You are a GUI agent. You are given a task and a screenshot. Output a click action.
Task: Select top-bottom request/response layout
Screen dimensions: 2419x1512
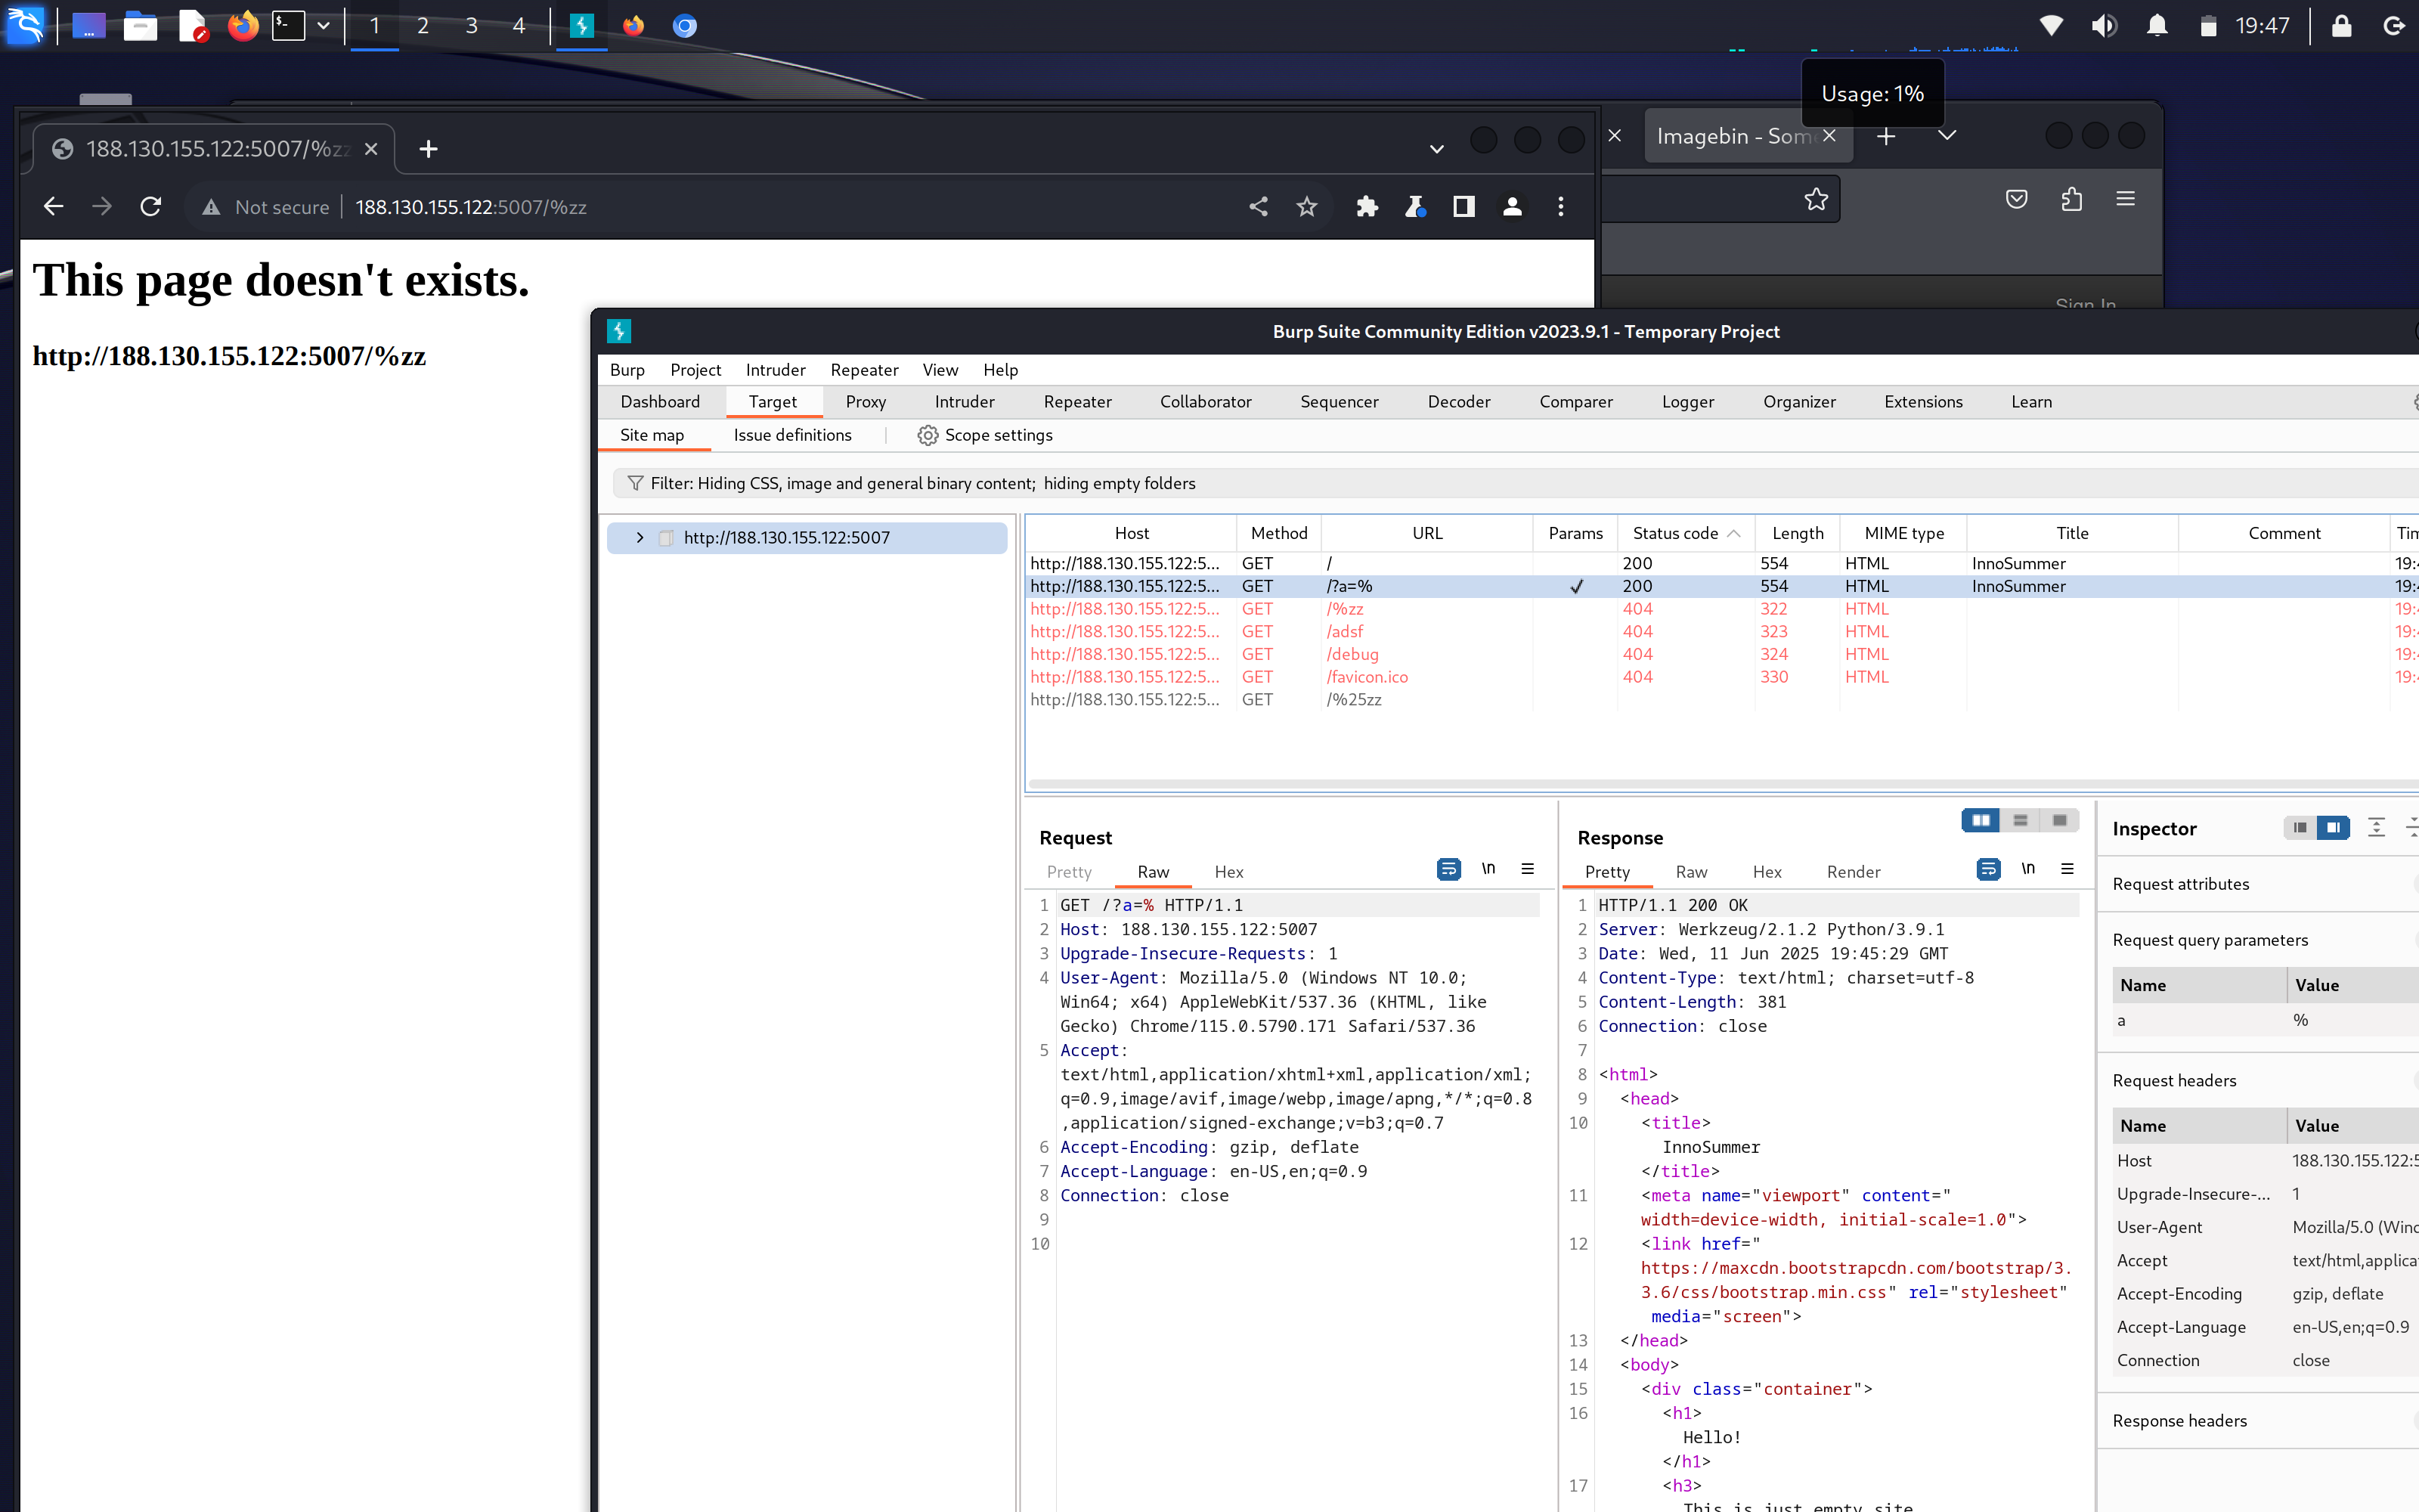pyautogui.click(x=2020, y=821)
